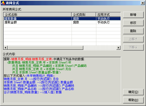Select the 提取数量 formula row
Screen dimensions: 146x106
pos(62,19)
